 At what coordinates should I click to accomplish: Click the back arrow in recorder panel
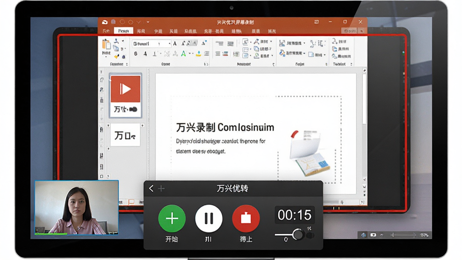pos(152,188)
